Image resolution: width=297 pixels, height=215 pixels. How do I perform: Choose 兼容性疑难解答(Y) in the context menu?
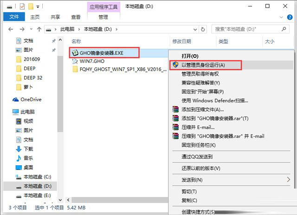click(x=200, y=83)
